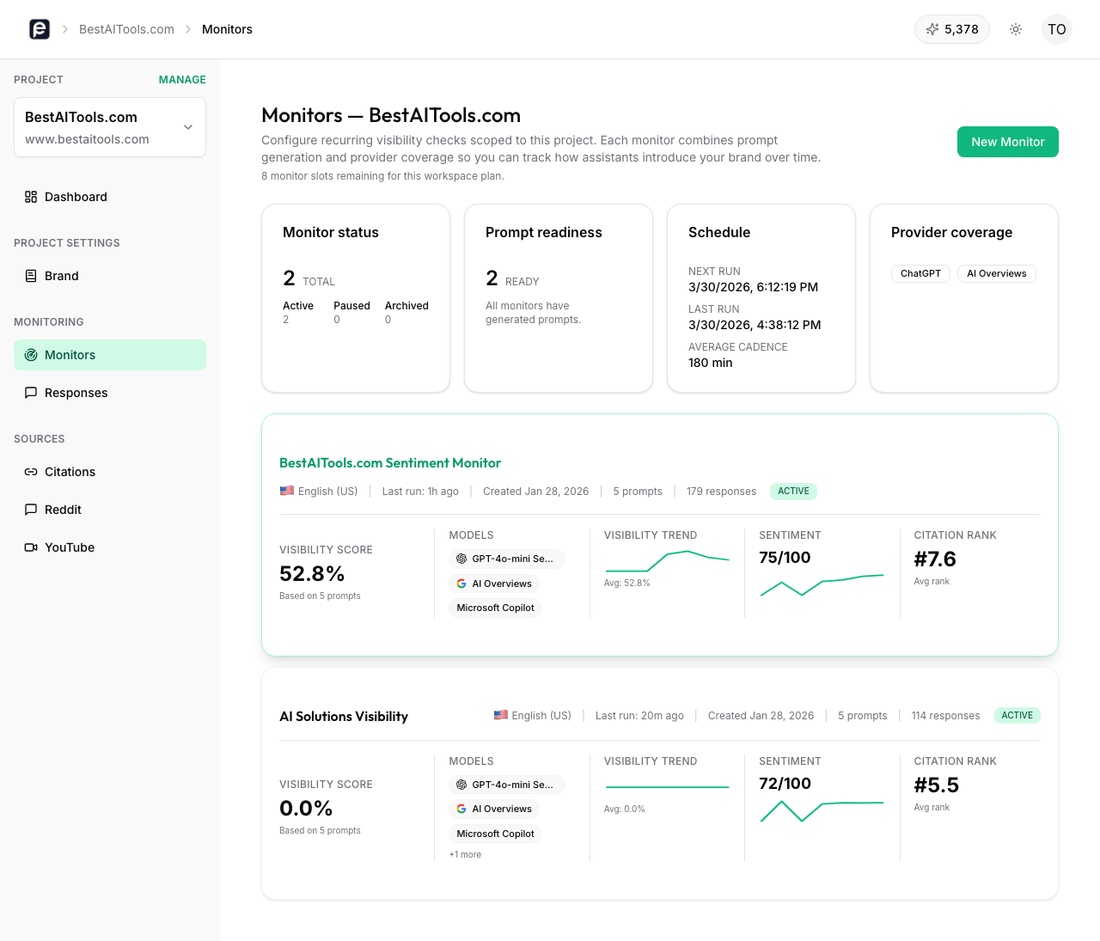Viewport: 1100px width, 941px height.
Task: Click GPT-4o-mini chip in Sentiment Monitor
Action: [507, 559]
